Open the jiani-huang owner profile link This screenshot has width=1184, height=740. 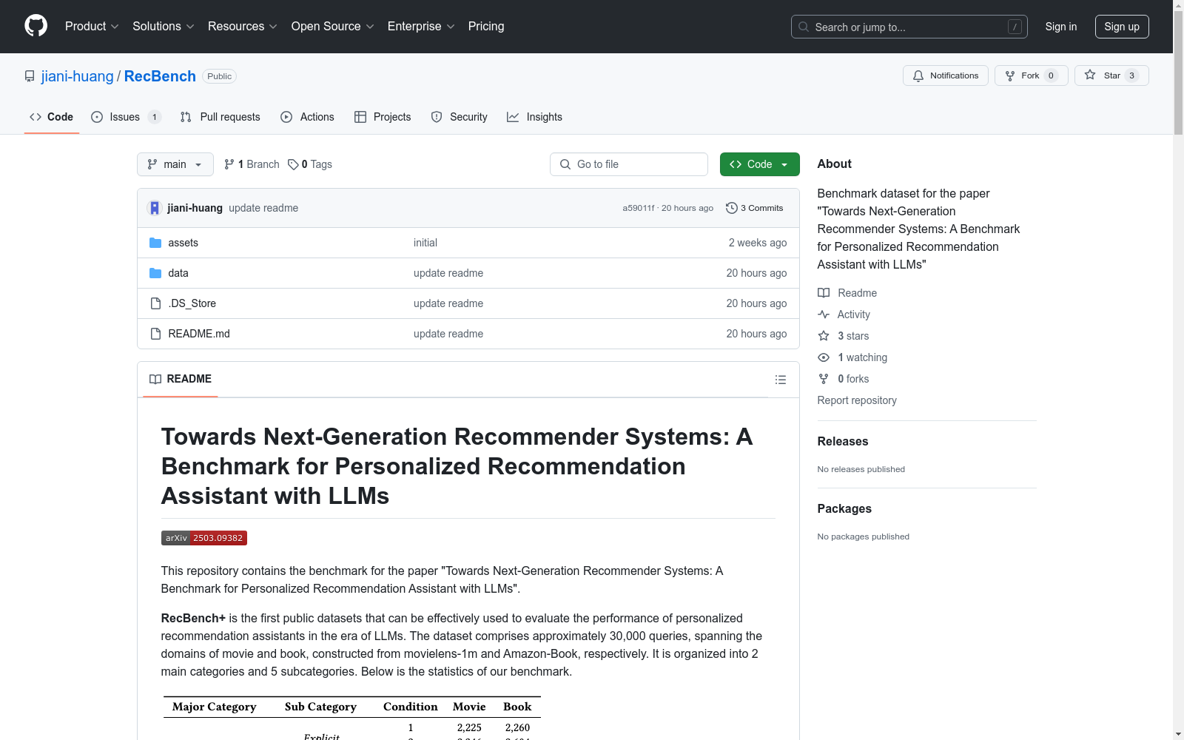(x=78, y=76)
